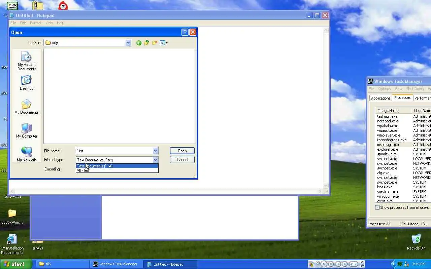Activate Windows Task Manager taskbar button
The width and height of the screenshot is (431, 269).
(116, 264)
